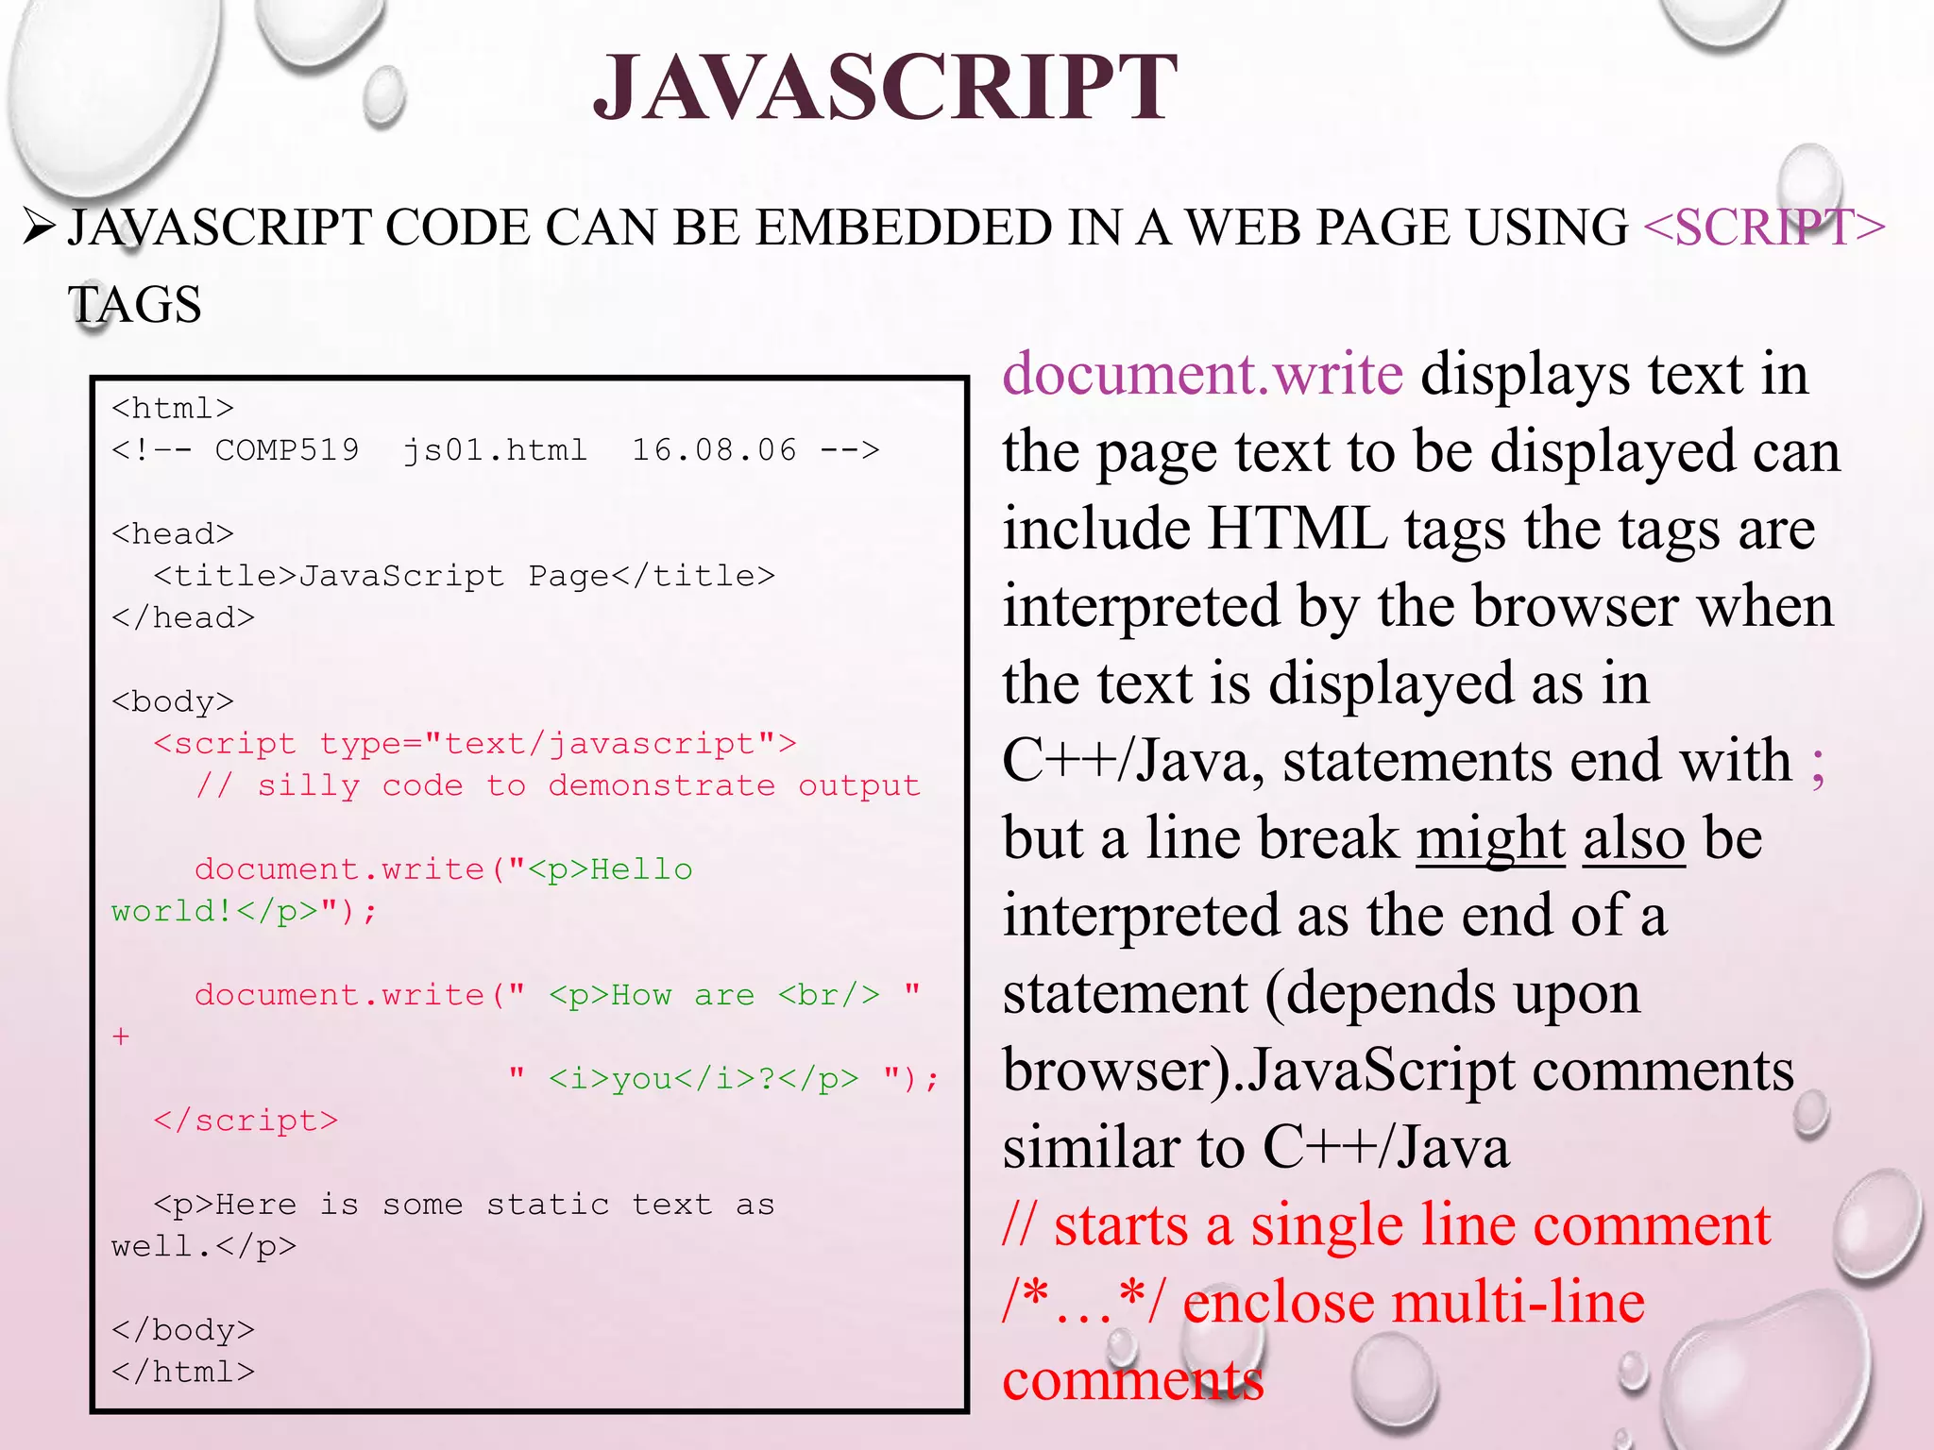
Task: Click the word TAGS under the bullet
Action: point(135,305)
